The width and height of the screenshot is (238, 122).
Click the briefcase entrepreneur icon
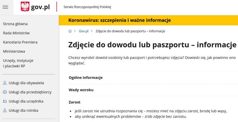(5, 92)
